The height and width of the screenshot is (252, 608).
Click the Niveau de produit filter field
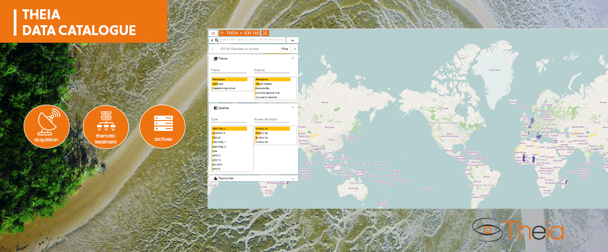272,119
